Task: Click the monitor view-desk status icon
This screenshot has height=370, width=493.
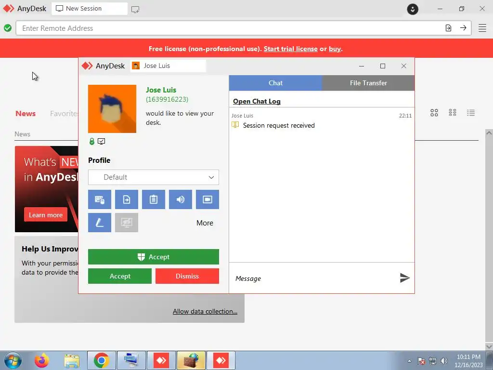Action: tap(101, 142)
